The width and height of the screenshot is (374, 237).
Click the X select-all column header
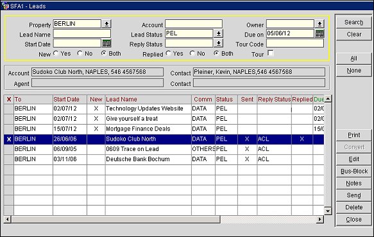pos(9,100)
